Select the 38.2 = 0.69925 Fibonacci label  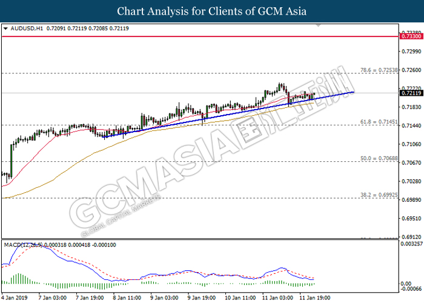coord(380,195)
